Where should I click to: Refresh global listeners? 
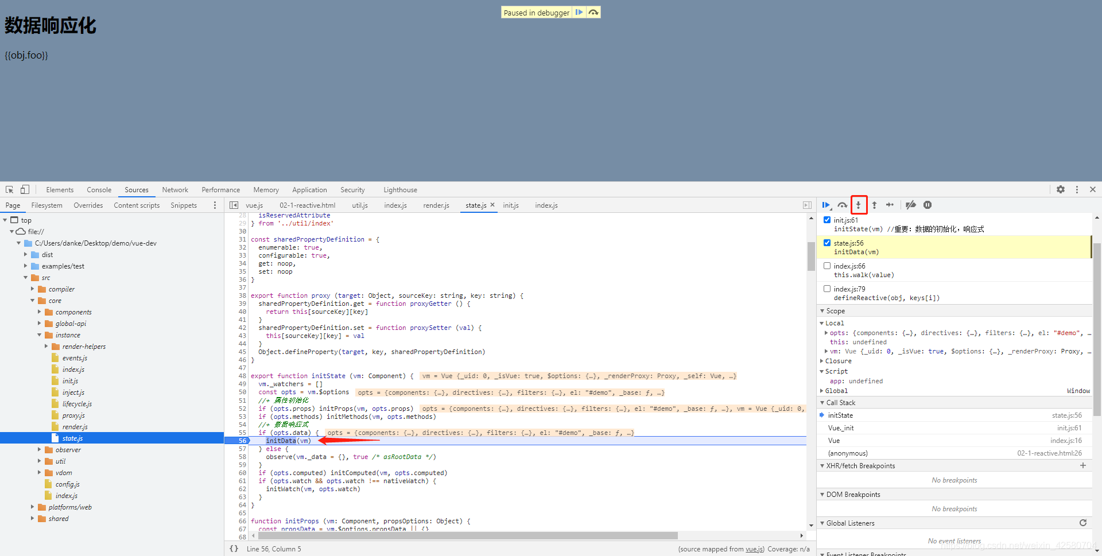1083,523
